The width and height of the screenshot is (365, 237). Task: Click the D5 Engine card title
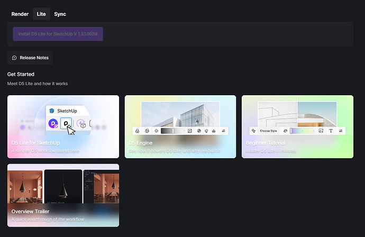point(140,143)
